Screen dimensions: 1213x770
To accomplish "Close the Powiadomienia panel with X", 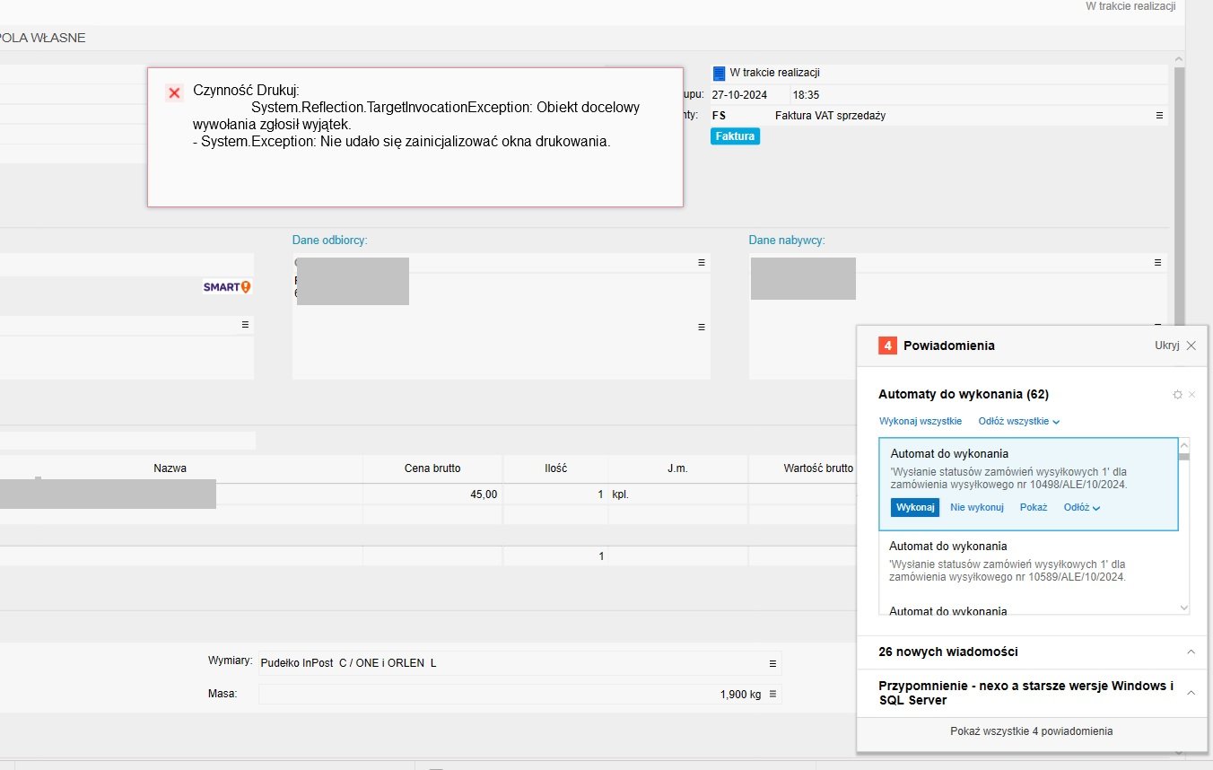I will pyautogui.click(x=1191, y=346).
